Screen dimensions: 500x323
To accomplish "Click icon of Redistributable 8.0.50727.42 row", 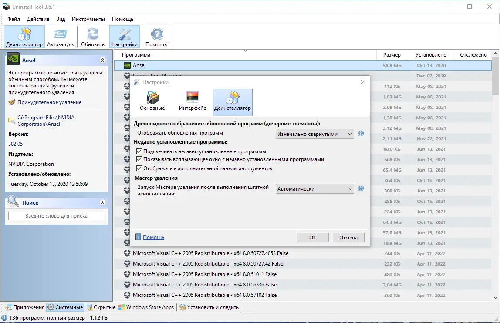I will point(127,264).
